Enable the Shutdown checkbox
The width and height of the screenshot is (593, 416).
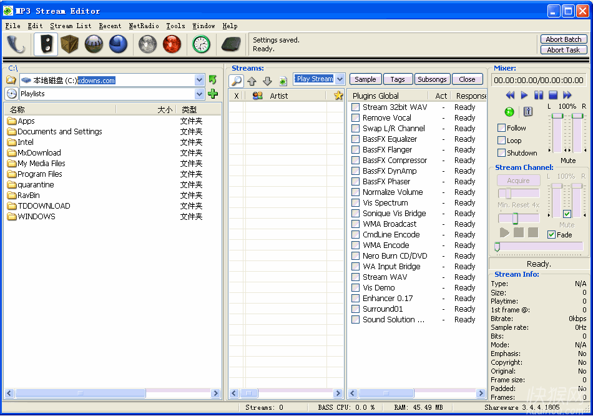[x=501, y=153]
